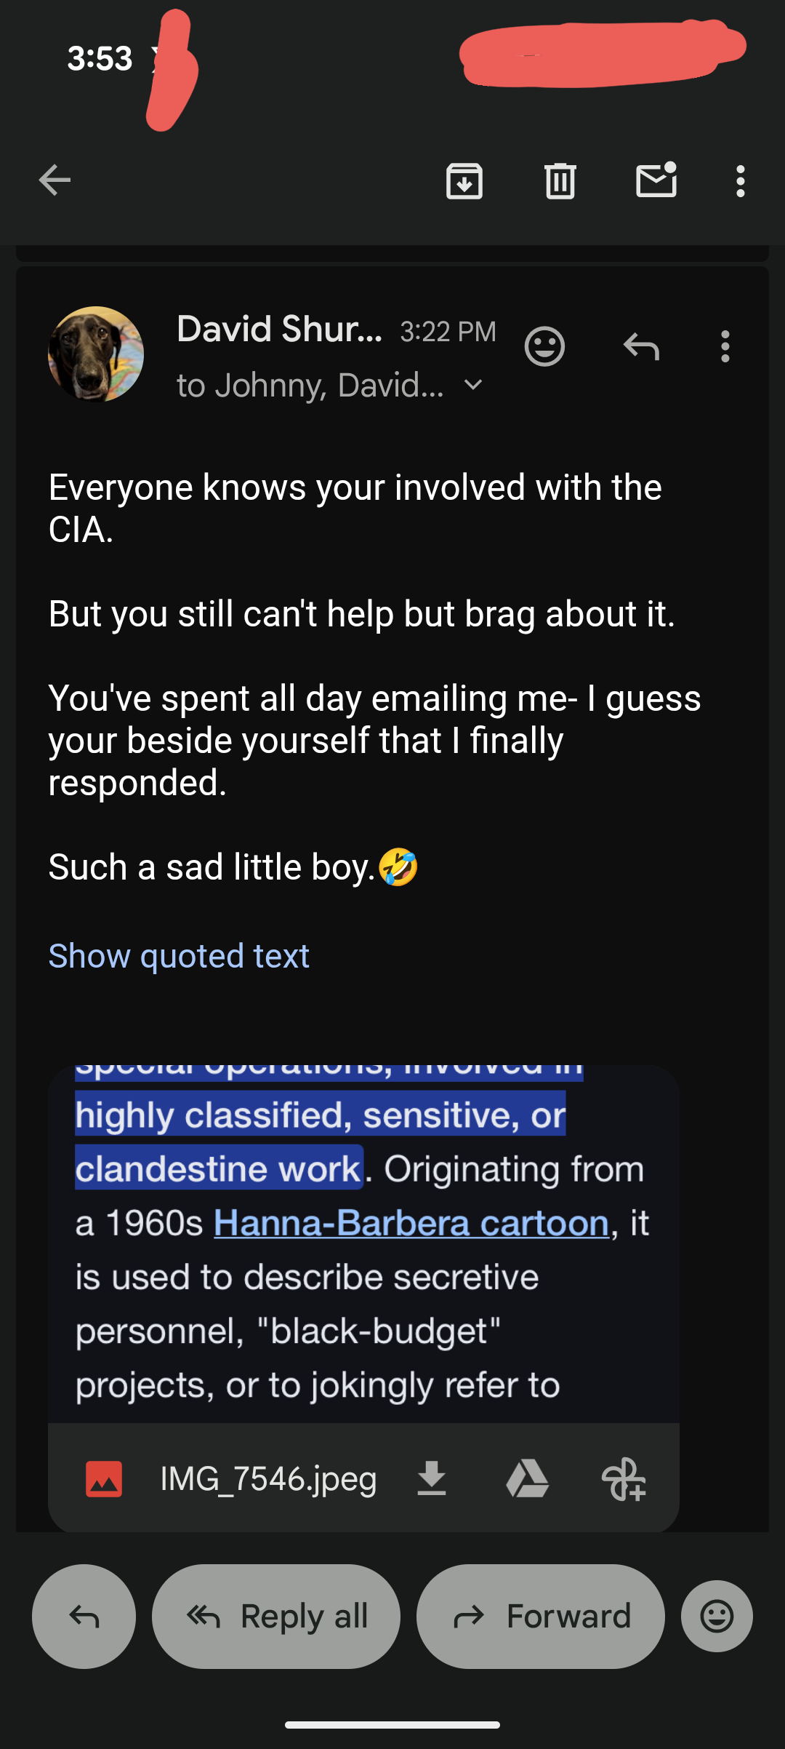Open the message's three-dot options menu
The image size is (785, 1749).
coord(725,346)
